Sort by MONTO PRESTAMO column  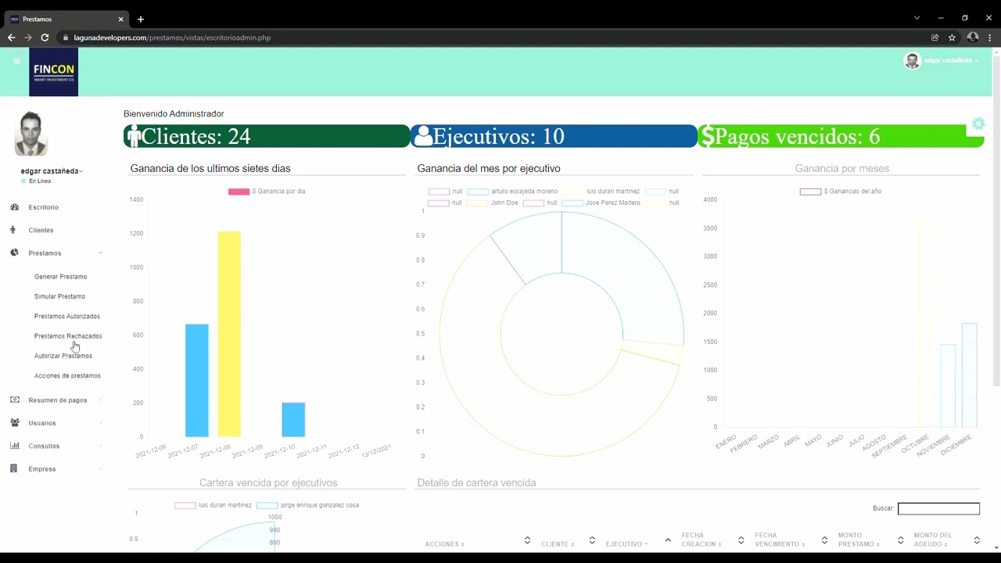(x=871, y=540)
